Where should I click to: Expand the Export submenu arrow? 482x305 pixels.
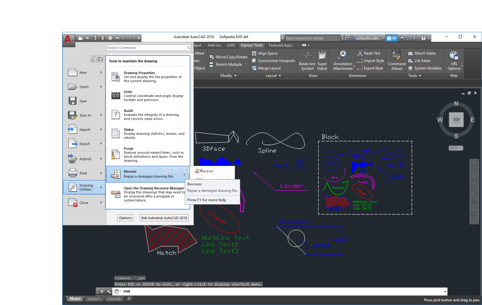point(101,144)
